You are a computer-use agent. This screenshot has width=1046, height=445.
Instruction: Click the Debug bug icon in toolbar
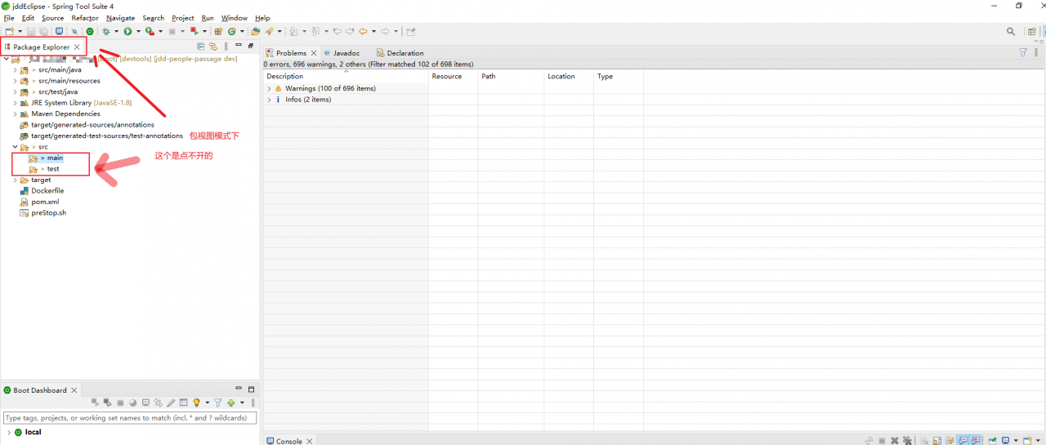click(x=106, y=31)
